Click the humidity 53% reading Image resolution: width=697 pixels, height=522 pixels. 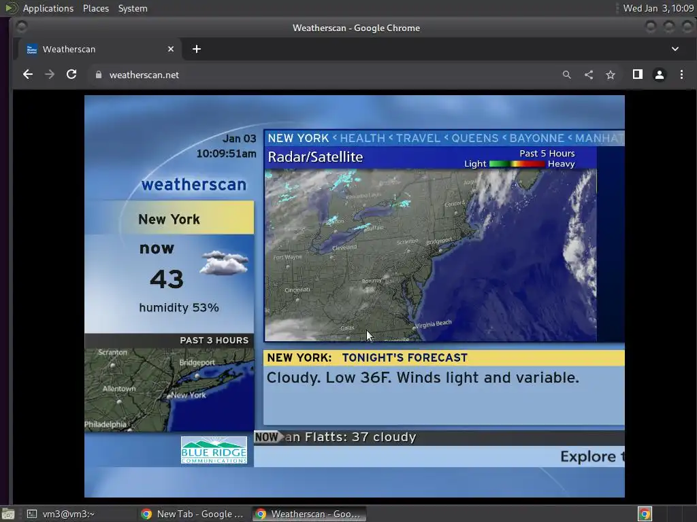click(x=179, y=308)
